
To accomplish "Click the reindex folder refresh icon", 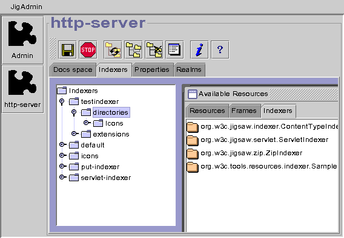I will [113, 50].
